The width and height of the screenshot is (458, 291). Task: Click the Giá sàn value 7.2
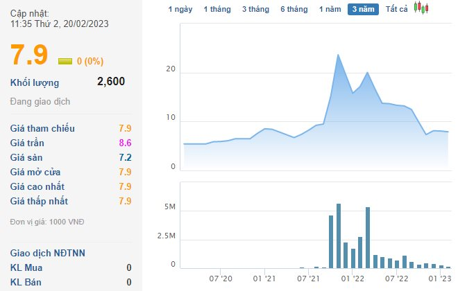(x=125, y=157)
